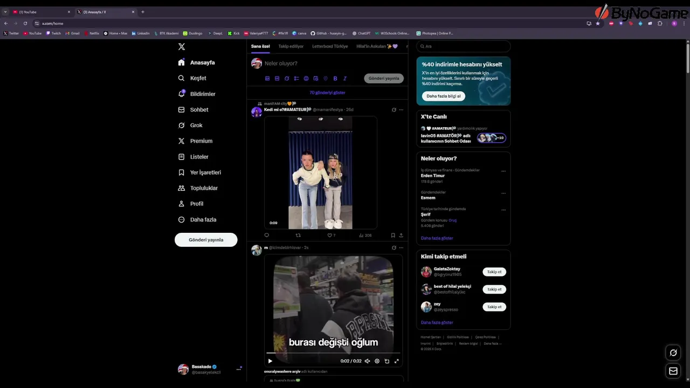The height and width of the screenshot is (388, 690).
Task: Open Yer İşaretleri bookmarks
Action: [199, 172]
